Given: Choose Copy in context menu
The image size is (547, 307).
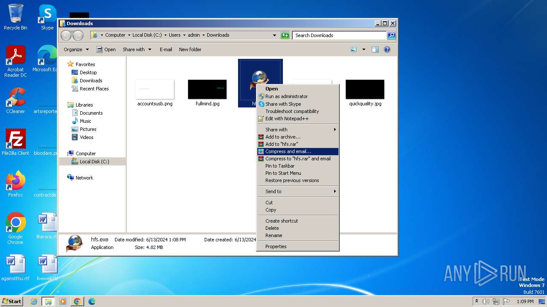Looking at the screenshot, I should click(x=297, y=210).
